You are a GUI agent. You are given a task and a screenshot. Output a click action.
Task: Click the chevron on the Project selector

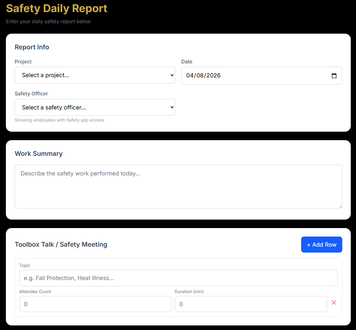click(172, 75)
